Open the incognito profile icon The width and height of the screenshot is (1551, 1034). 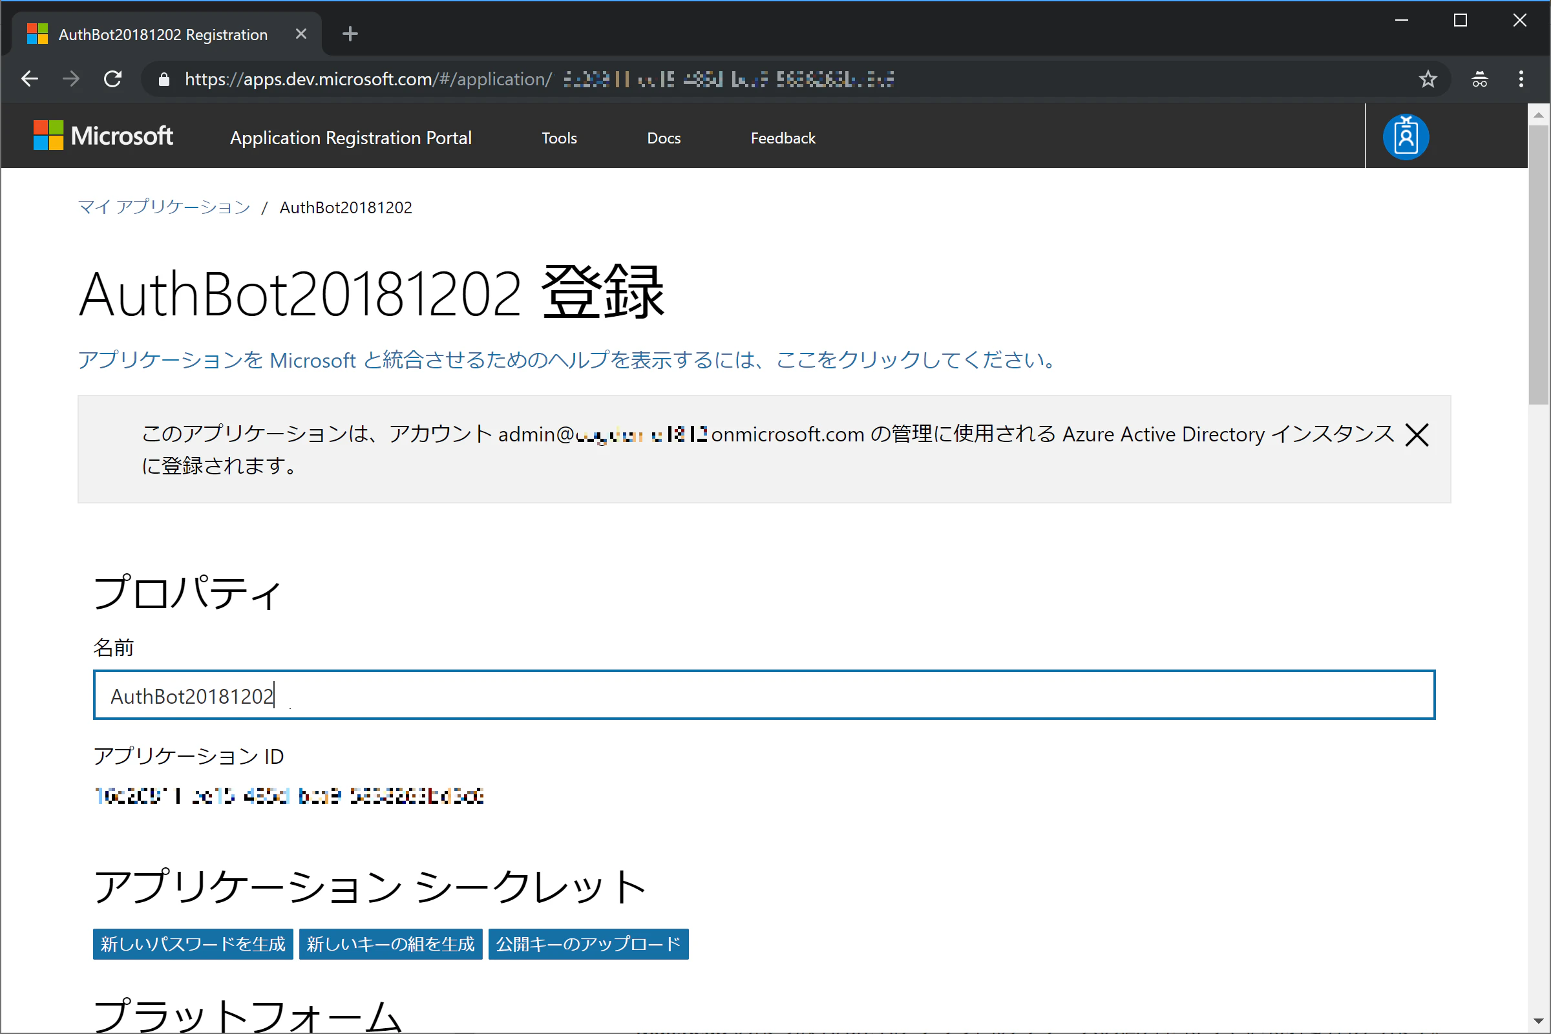tap(1480, 79)
